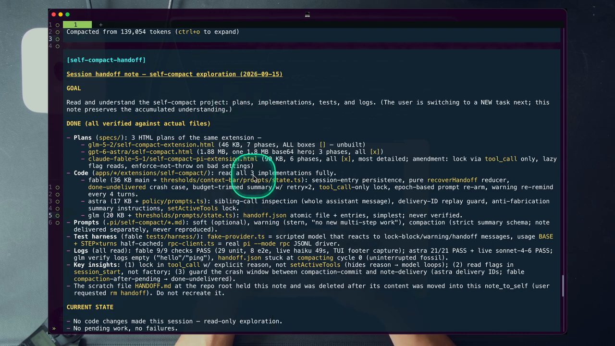This screenshot has width=615, height=346.
Task: Click the 'Test harness' bullet label
Action: click(95, 237)
